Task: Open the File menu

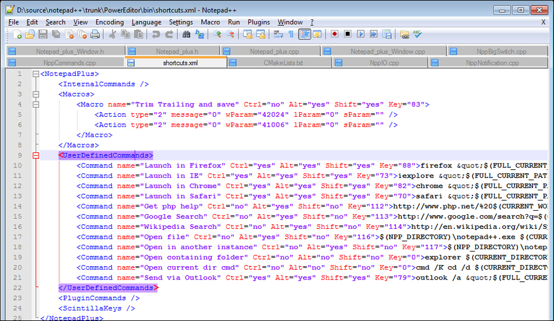Action: [13, 22]
